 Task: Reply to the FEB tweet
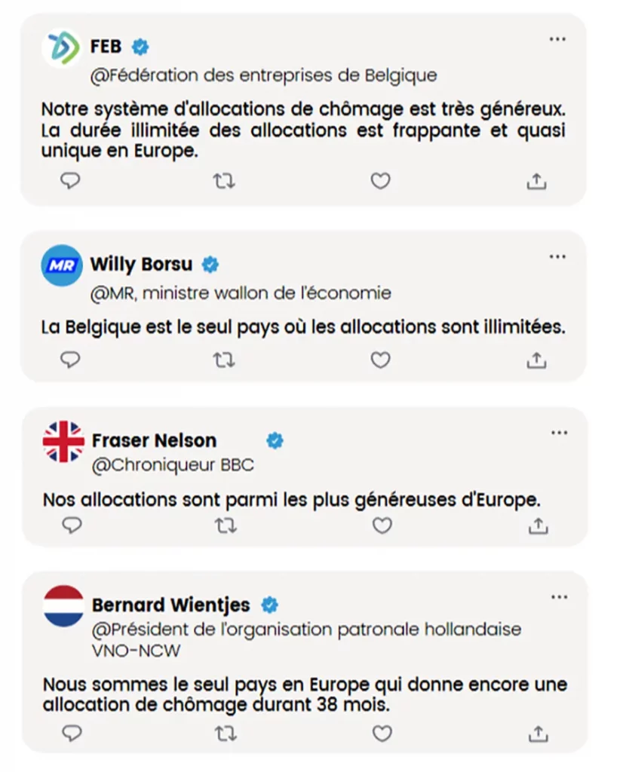click(x=70, y=181)
